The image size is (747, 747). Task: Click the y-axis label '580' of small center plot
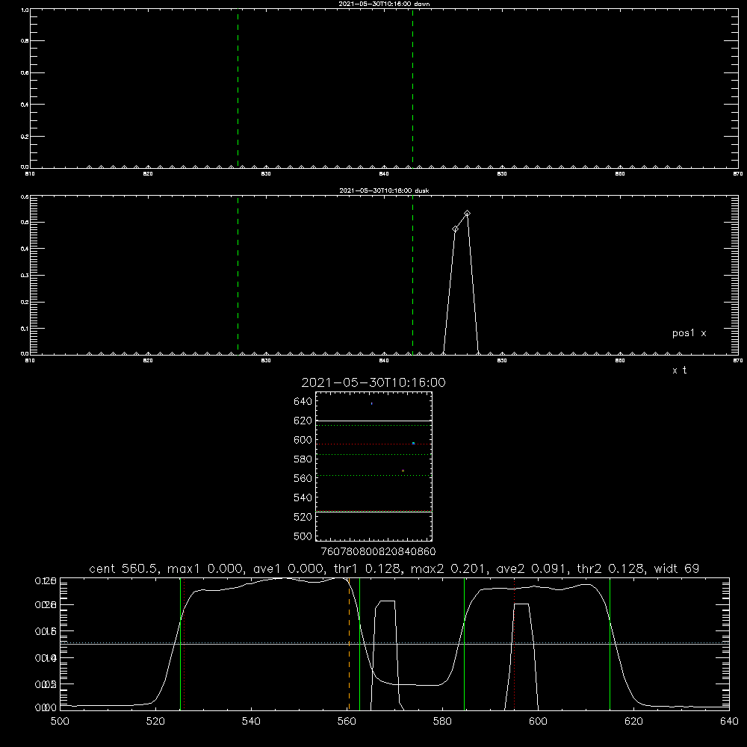(303, 459)
